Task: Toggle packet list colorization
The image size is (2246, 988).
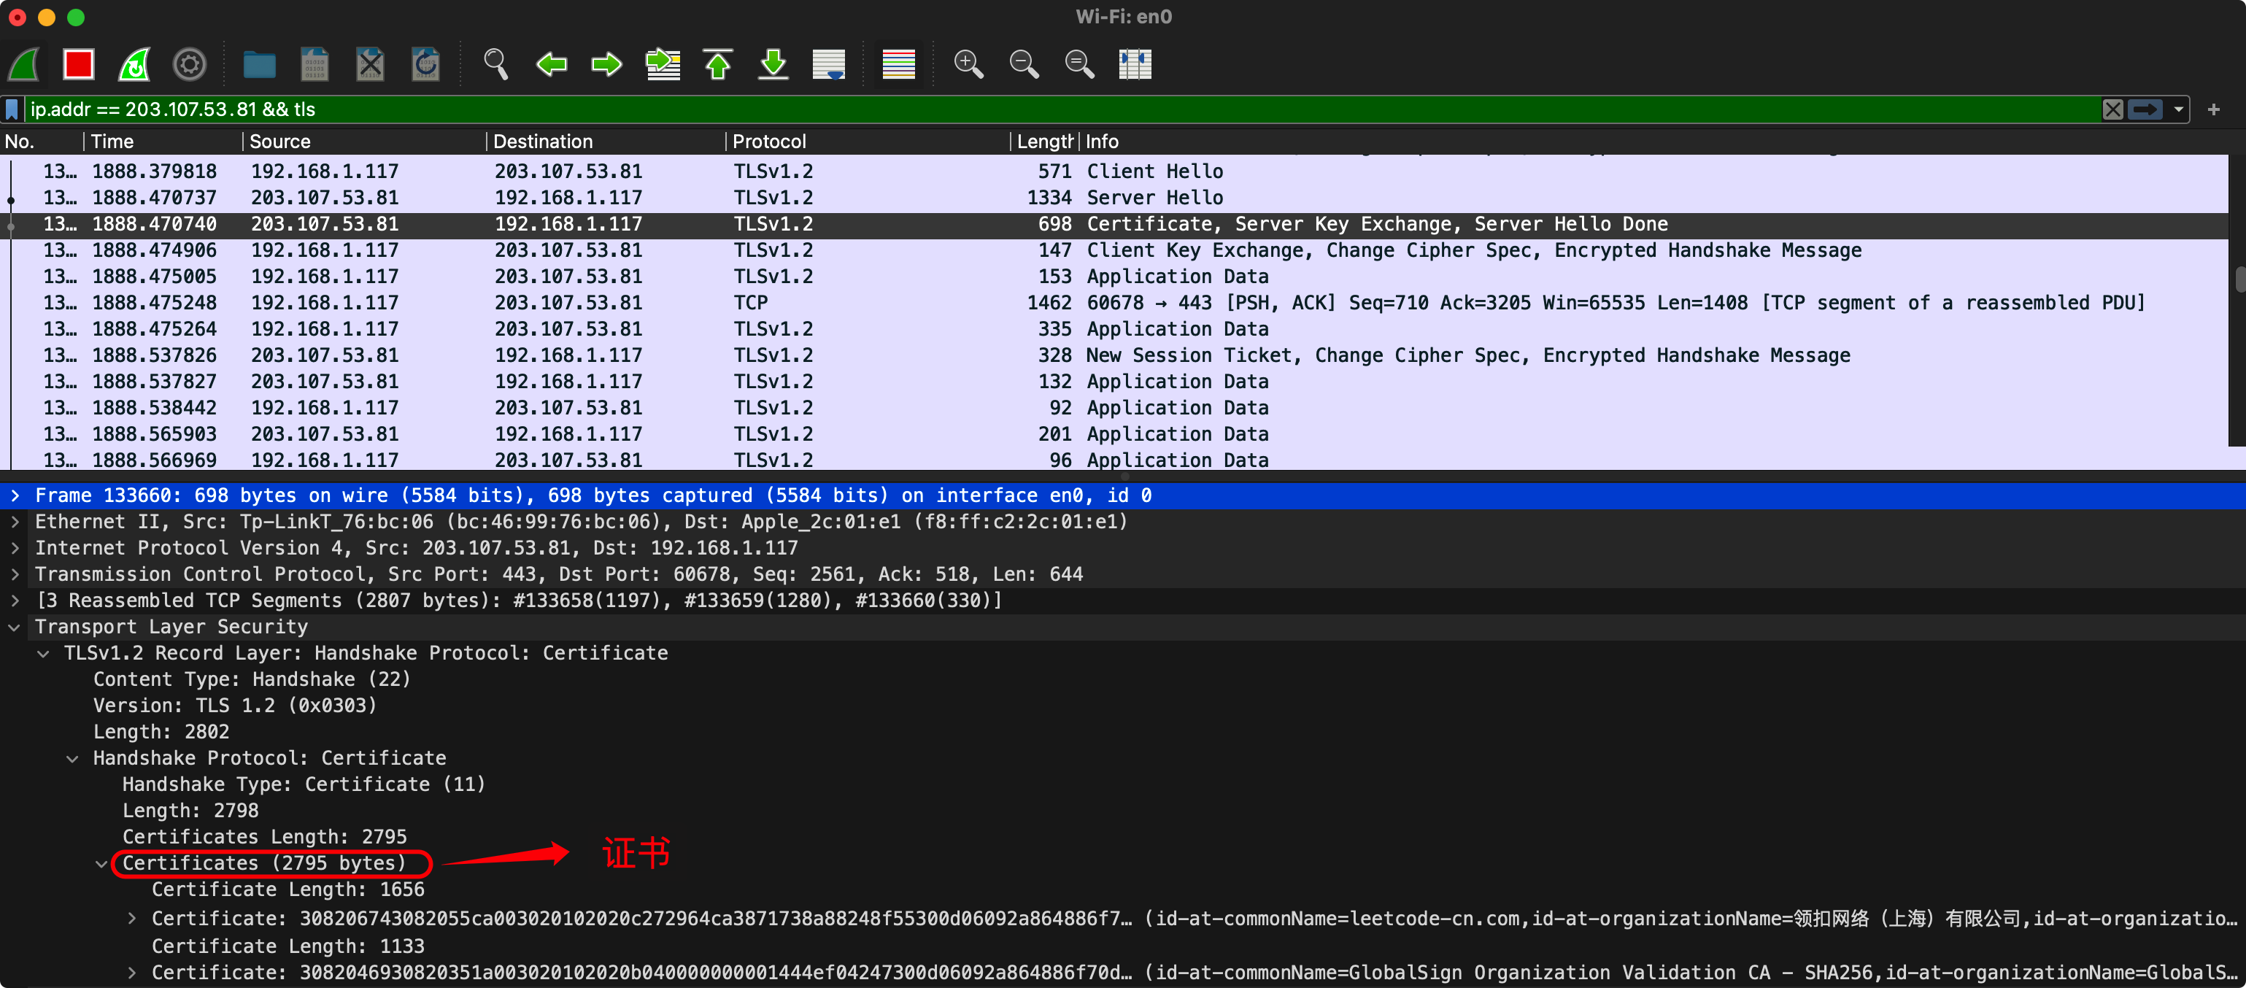Action: [898, 64]
